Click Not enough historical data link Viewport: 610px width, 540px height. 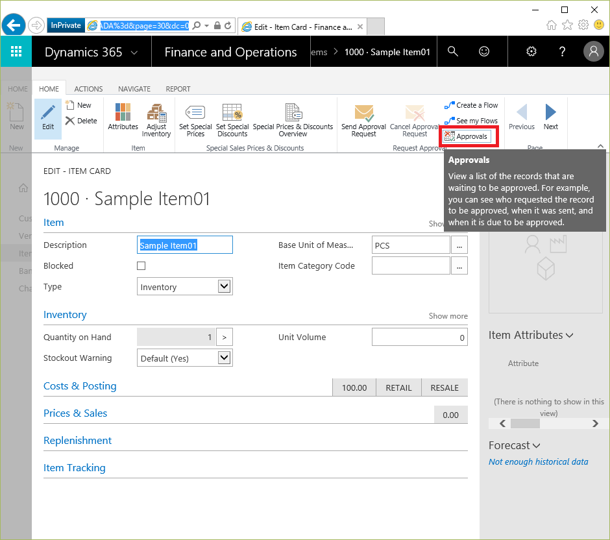[539, 462]
